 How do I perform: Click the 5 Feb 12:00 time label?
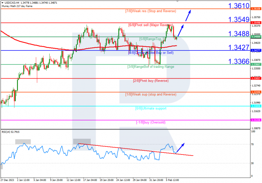pyautogui.click(x=173, y=180)
